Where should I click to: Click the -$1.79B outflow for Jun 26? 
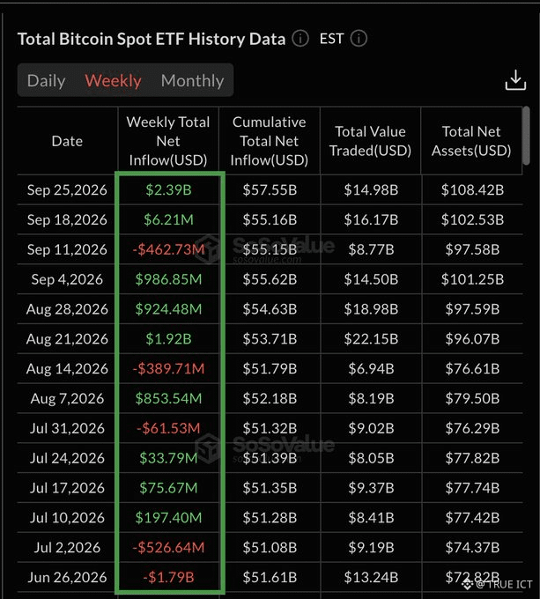[168, 577]
